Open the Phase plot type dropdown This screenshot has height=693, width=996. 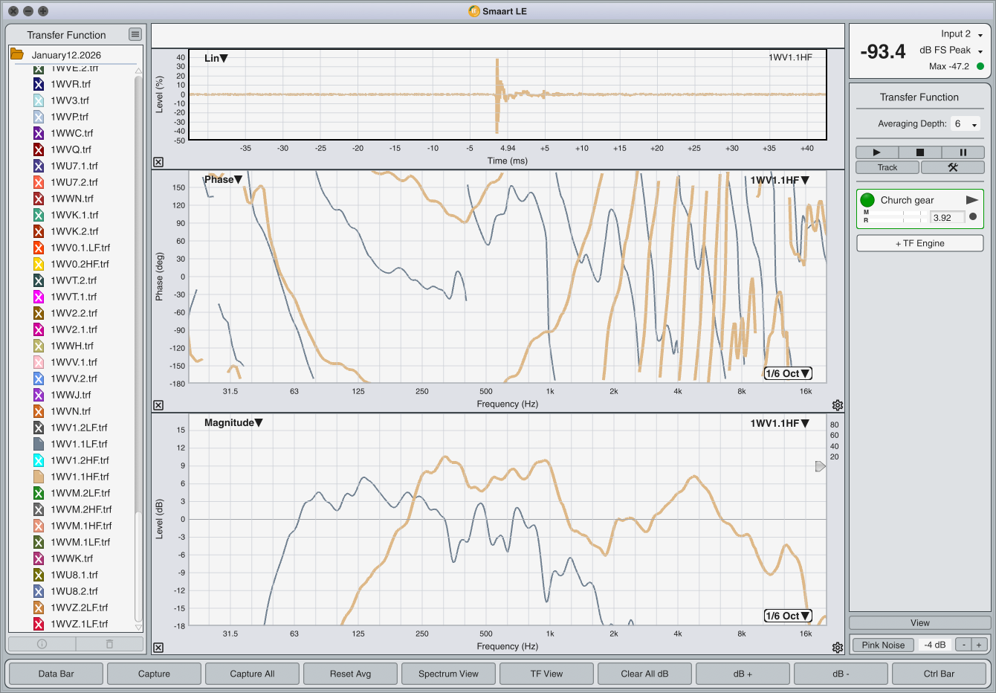(x=224, y=179)
